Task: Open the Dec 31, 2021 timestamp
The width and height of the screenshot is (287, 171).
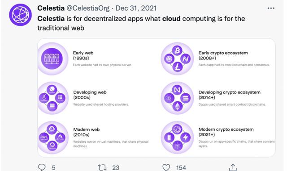Action: coord(136,8)
